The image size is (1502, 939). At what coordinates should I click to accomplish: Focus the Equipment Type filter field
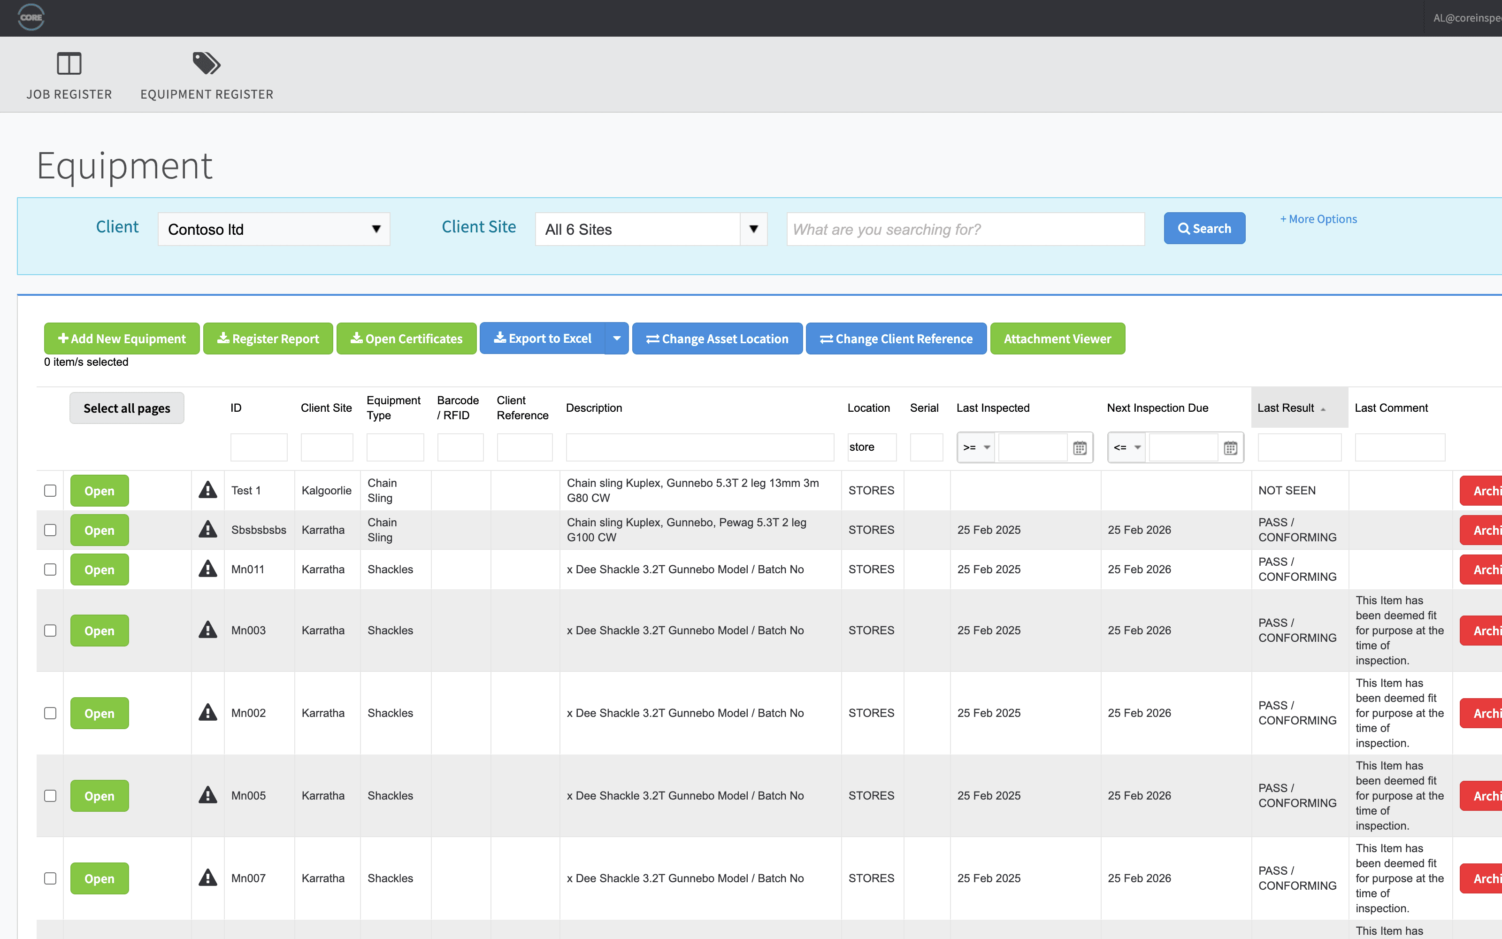[395, 447]
